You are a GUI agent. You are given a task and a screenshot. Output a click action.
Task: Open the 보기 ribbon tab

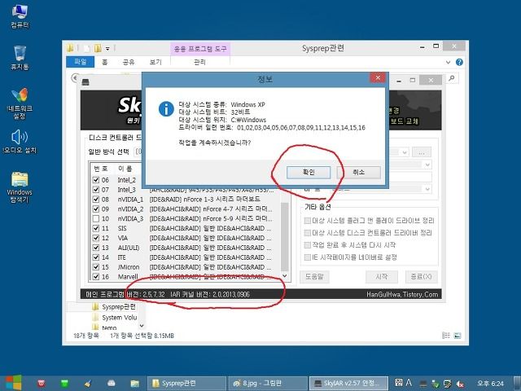point(155,62)
